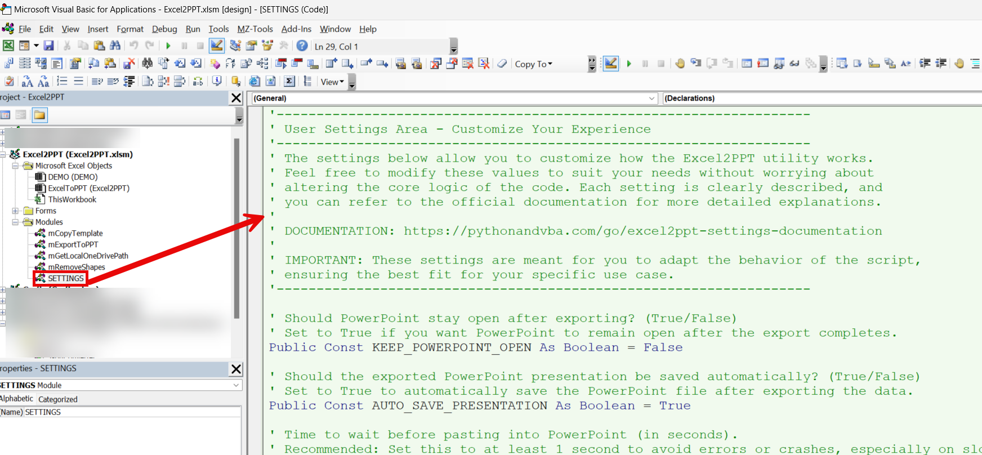
Task: Click the View Microsoft Excel icon
Action: point(8,46)
